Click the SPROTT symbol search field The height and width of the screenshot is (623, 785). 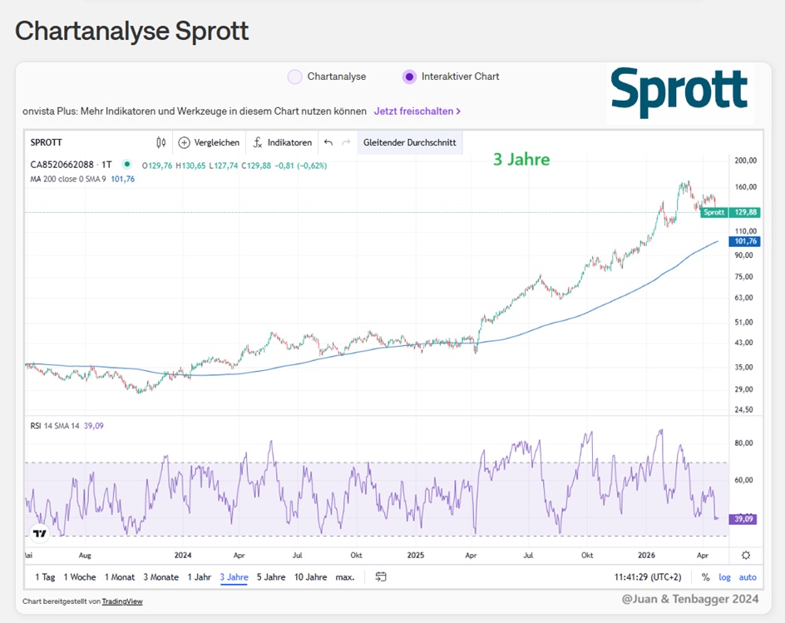click(47, 143)
